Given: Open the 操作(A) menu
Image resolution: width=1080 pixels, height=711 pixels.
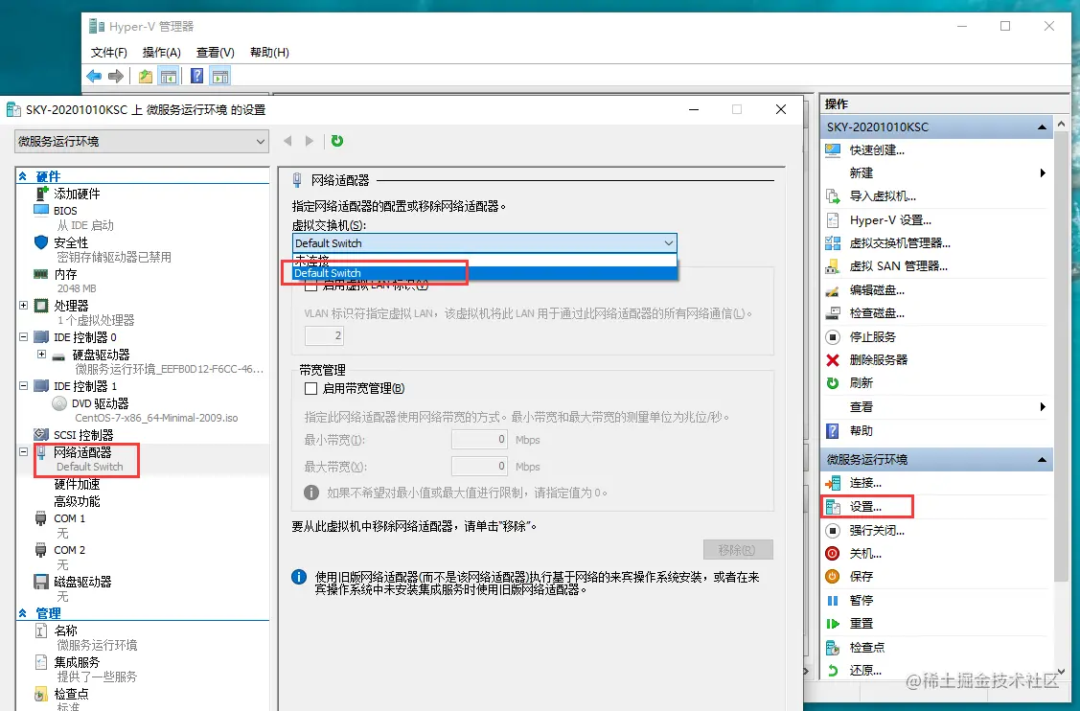Looking at the screenshot, I should click(161, 53).
